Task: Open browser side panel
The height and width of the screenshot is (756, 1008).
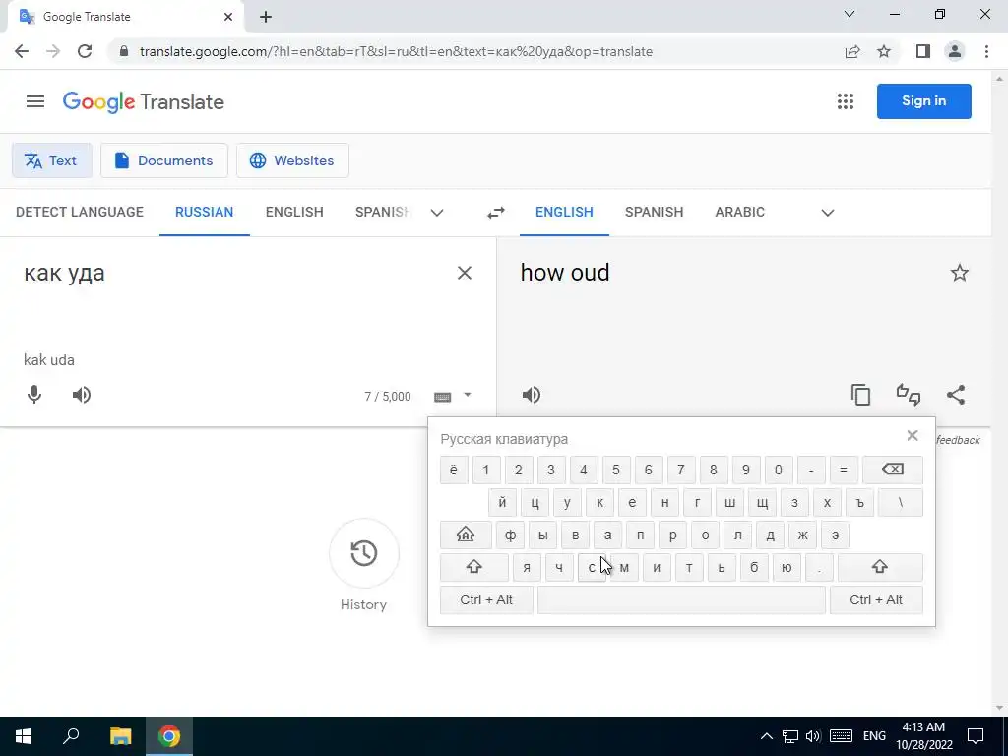Action: pos(923,51)
